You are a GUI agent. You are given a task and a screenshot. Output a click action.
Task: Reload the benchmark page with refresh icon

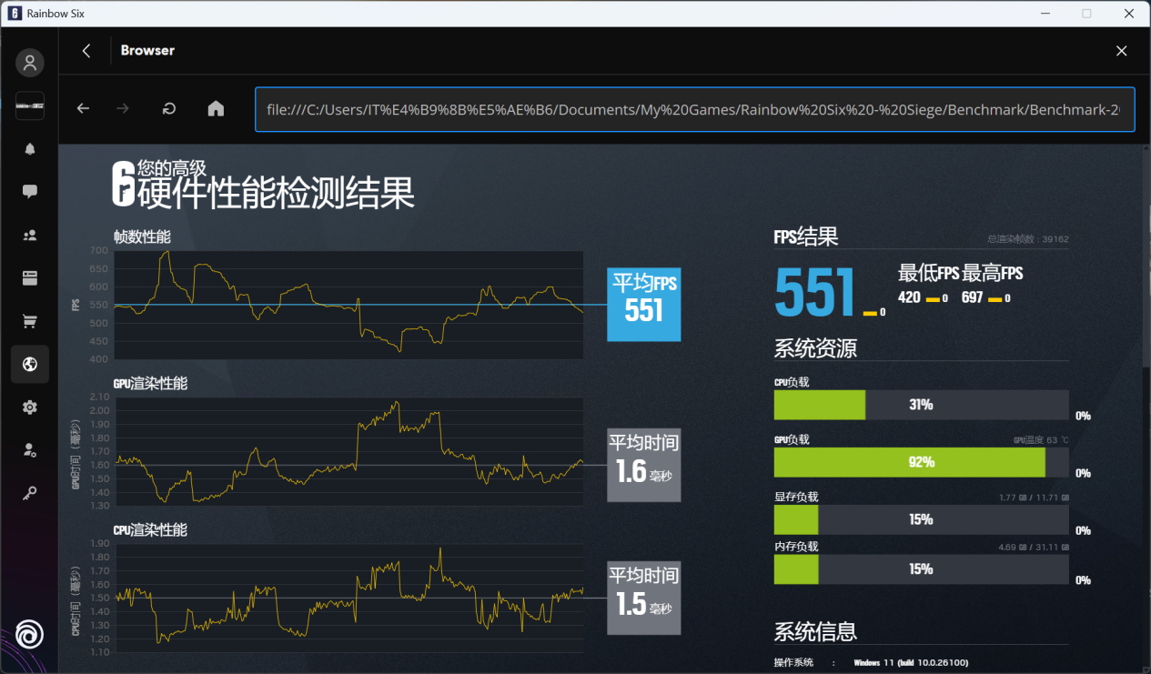coord(169,109)
